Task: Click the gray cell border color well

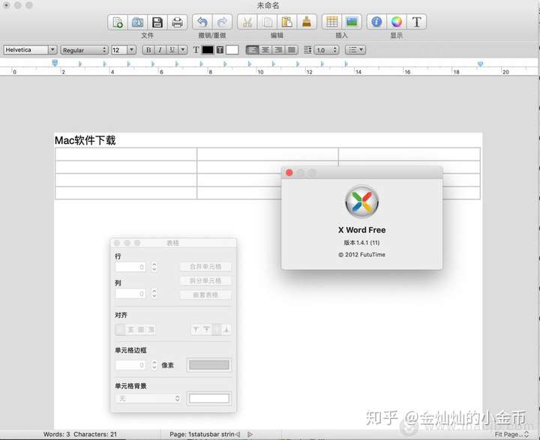Action: click(x=209, y=365)
